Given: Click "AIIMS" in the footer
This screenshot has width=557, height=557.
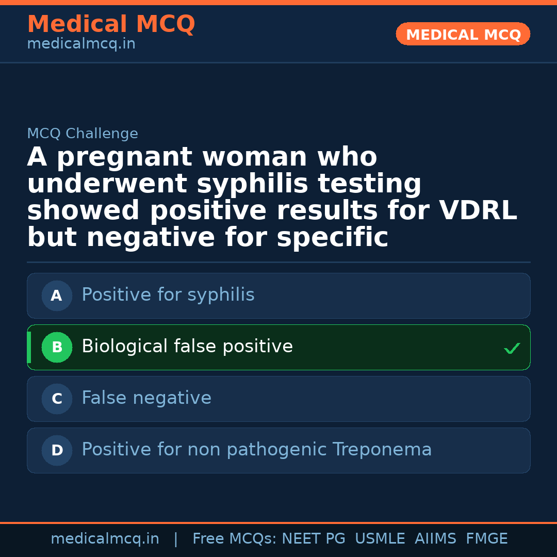Looking at the screenshot, I should click(435, 539).
